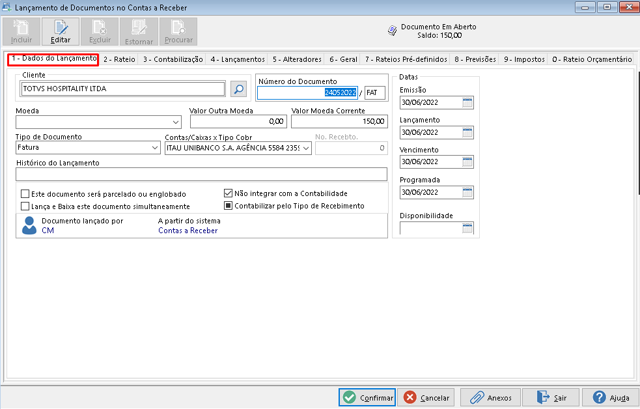This screenshot has width=640, height=409.
Task: Click the CM user link
Action: coord(48,230)
